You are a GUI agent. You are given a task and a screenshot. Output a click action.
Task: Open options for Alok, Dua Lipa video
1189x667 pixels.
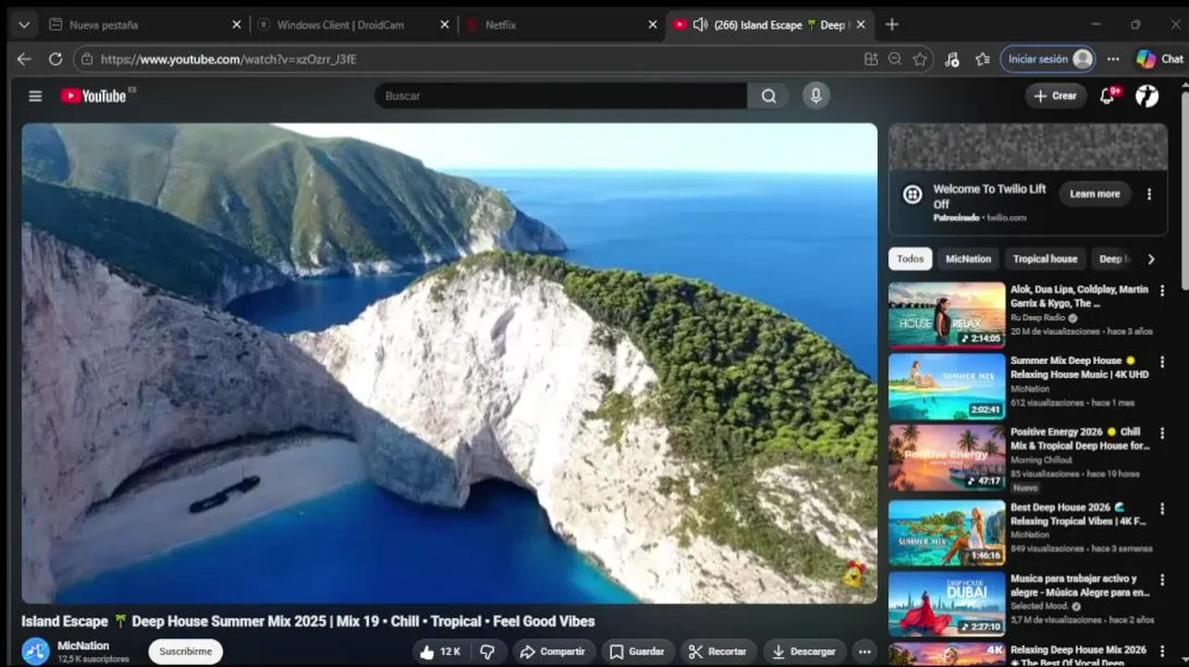1162,290
